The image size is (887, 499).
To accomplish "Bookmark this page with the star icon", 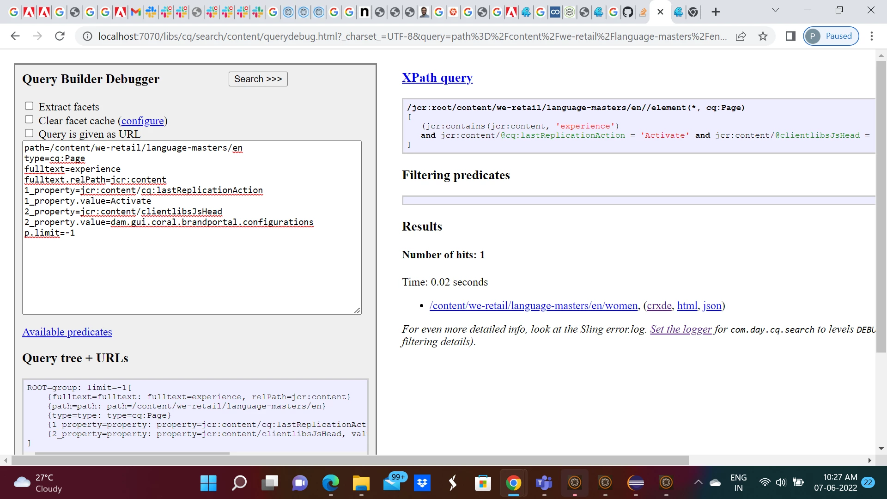I will tap(763, 36).
